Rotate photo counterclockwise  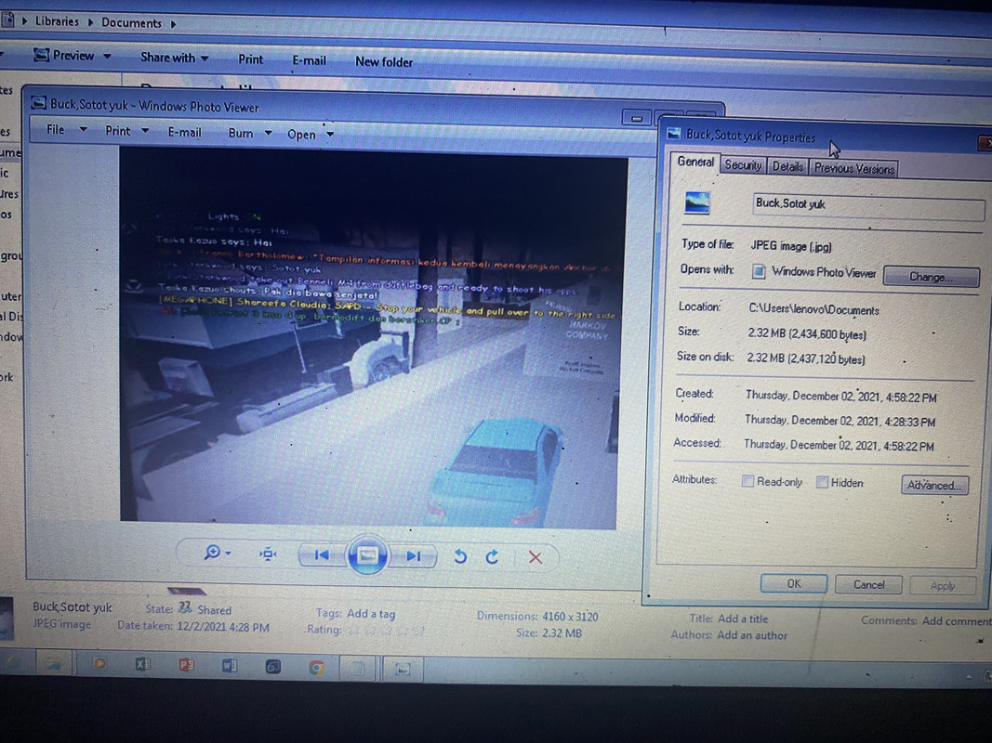click(460, 556)
